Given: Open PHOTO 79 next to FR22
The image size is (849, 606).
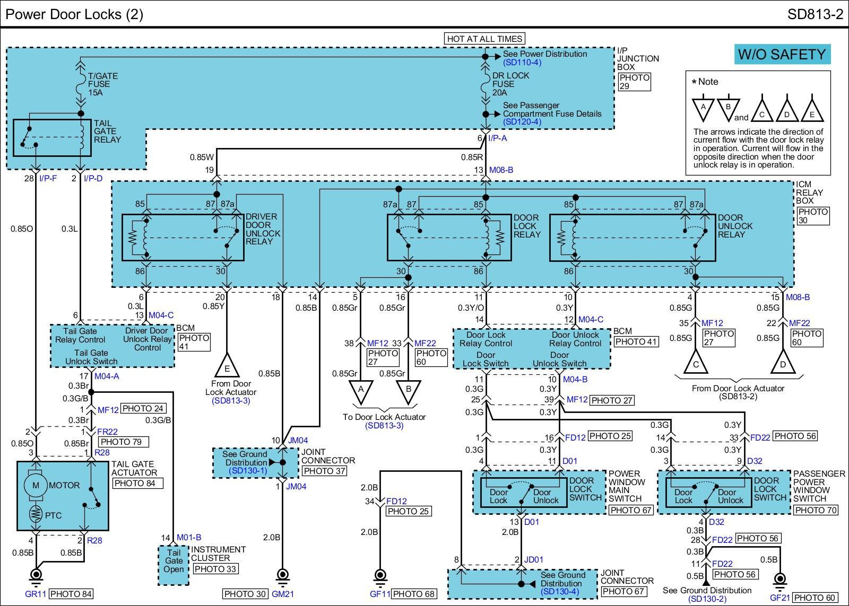Looking at the screenshot, I should coord(124,442).
